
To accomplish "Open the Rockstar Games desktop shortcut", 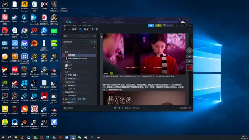I will point(25,6).
